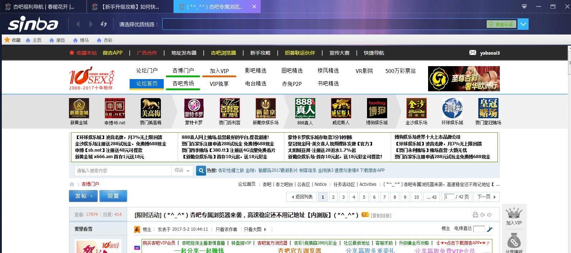Viewport: 571px width, 253px height.
Task: Click the 威尼斯人 icon
Action: coord(341,108)
